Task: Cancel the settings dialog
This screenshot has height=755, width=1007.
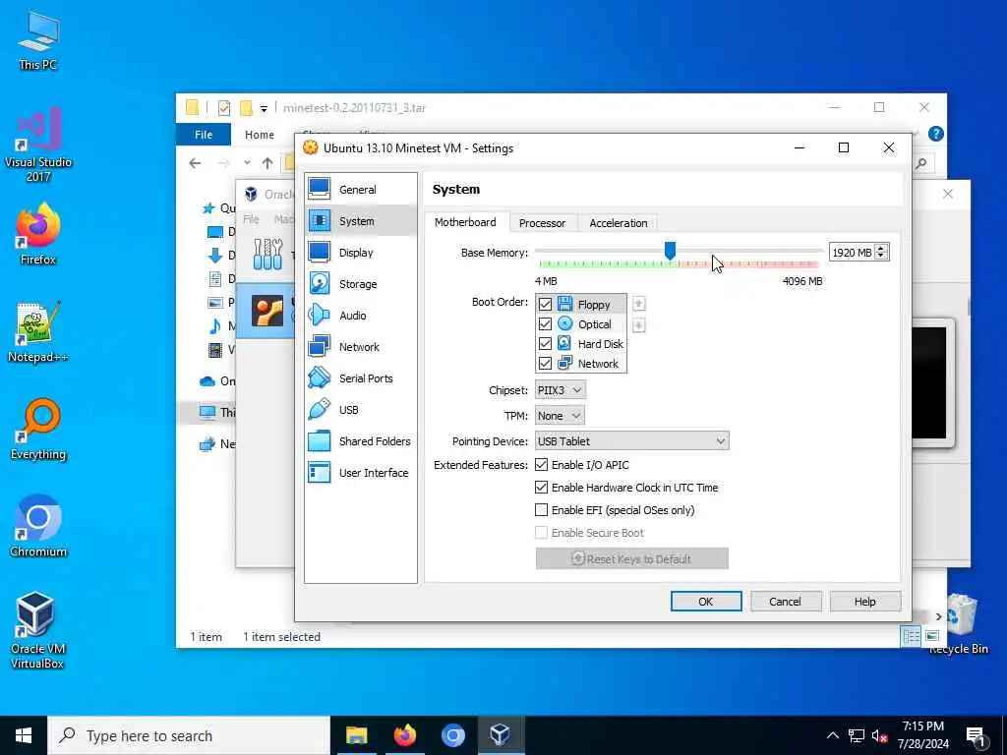Action: 786,602
